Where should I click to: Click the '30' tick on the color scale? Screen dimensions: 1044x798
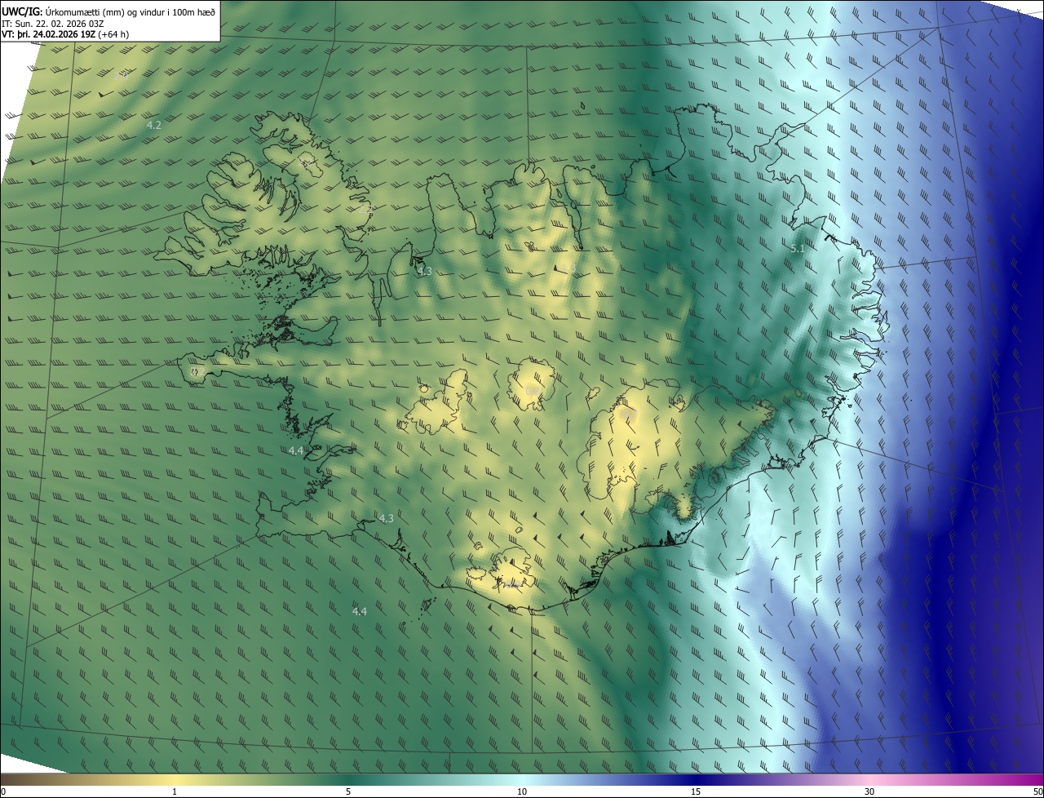869,791
